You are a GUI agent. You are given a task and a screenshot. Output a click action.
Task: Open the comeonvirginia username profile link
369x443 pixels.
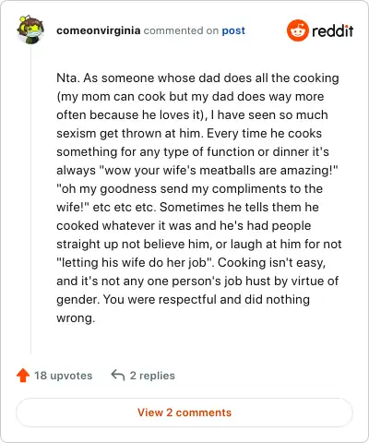tap(99, 30)
